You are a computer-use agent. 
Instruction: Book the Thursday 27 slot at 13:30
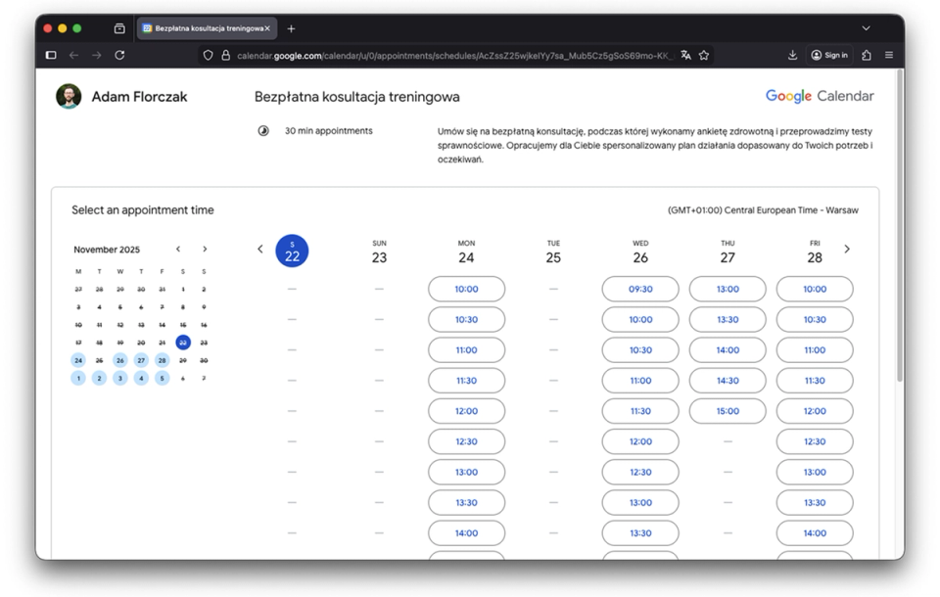pyautogui.click(x=728, y=319)
